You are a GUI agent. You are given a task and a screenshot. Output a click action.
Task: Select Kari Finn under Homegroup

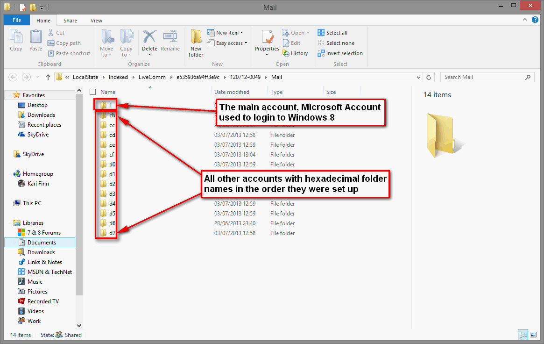33,184
